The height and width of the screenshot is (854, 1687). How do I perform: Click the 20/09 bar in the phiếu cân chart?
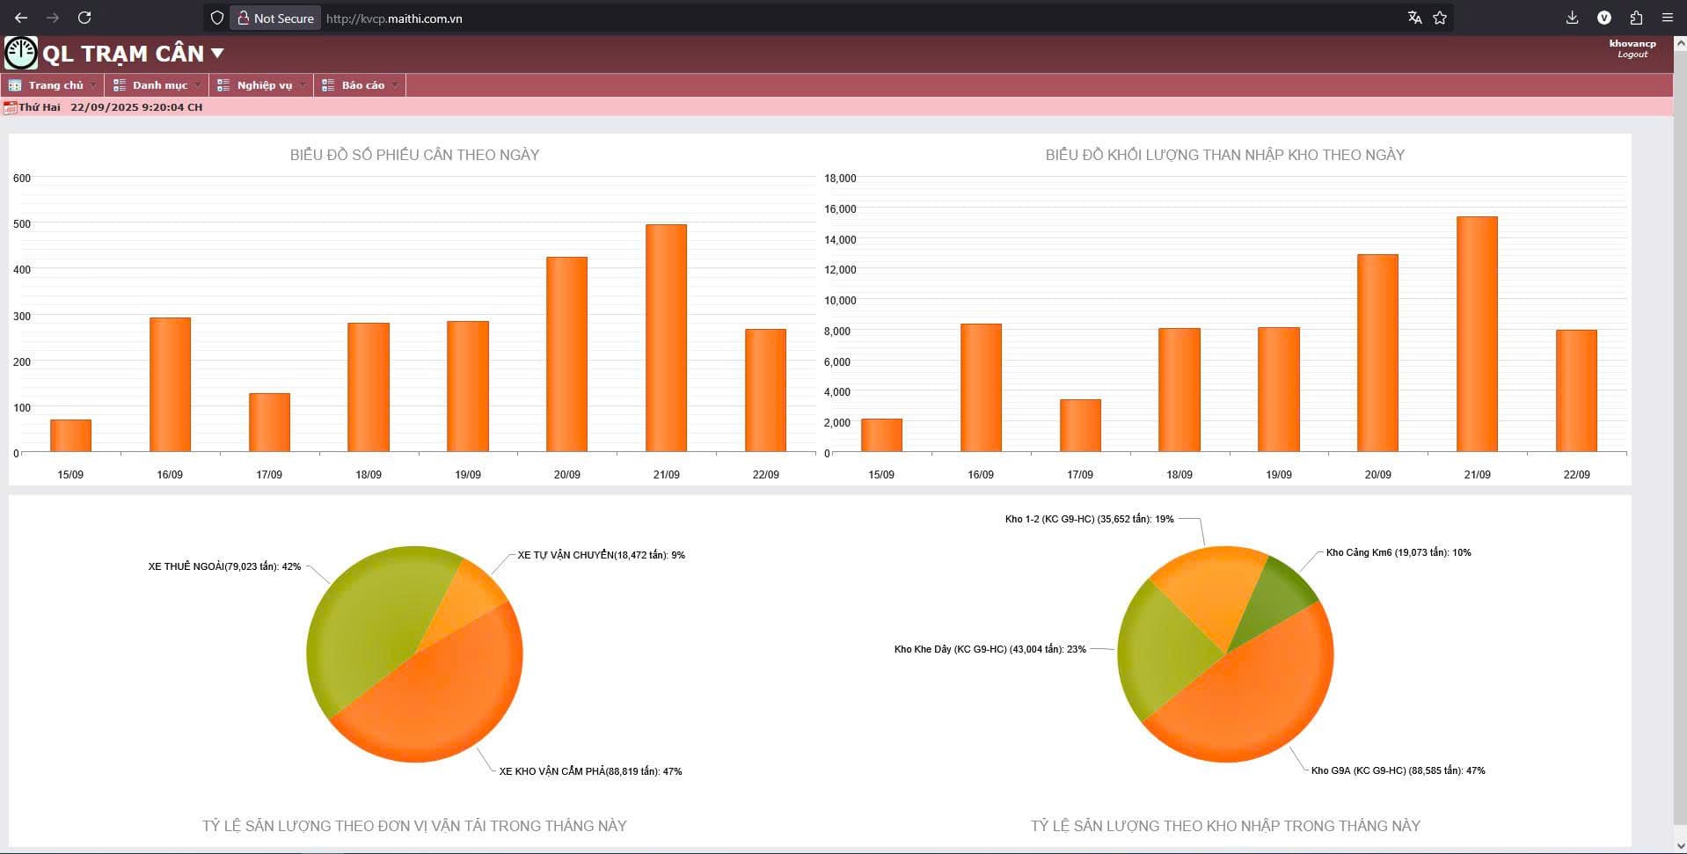566,354
